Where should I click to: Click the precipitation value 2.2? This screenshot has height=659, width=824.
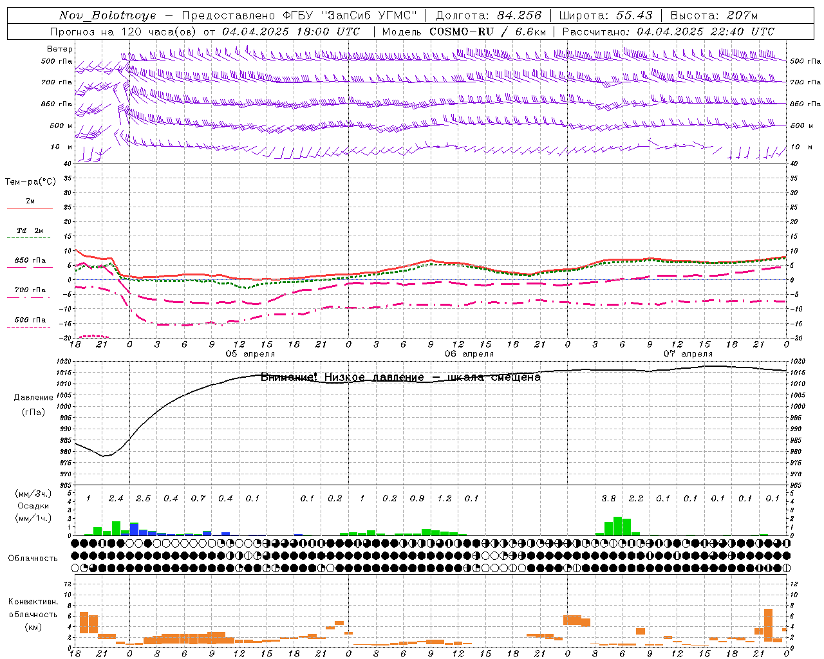636,499
